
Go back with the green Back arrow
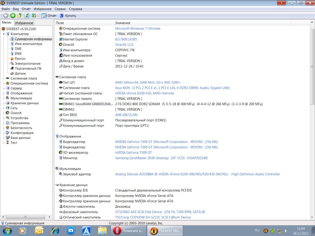point(6,15)
